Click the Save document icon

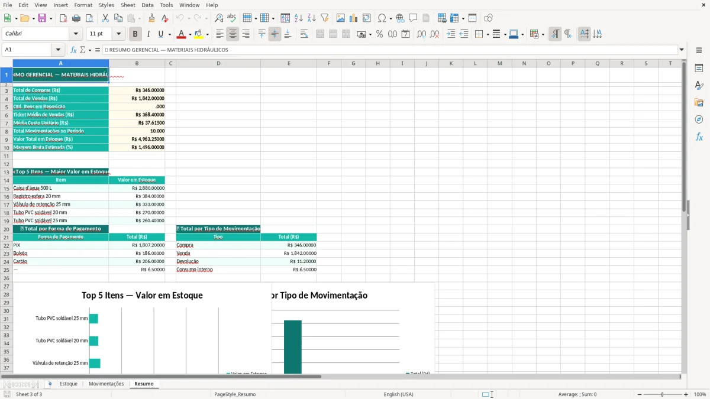point(42,18)
